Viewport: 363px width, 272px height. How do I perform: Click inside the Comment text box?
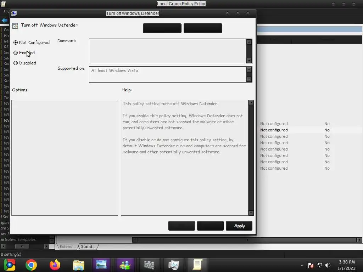(x=168, y=51)
